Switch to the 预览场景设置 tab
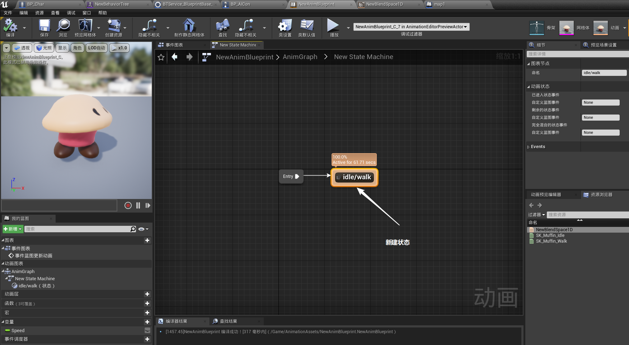The image size is (629, 345). coord(604,45)
